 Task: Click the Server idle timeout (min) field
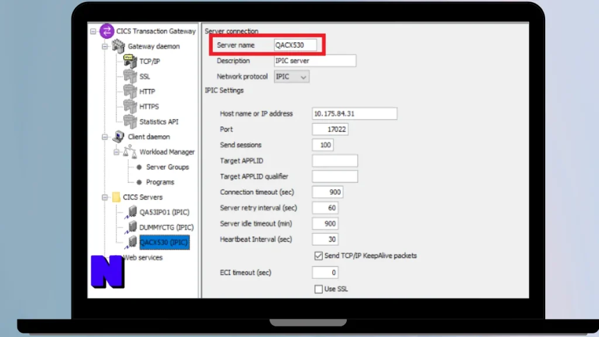325,223
